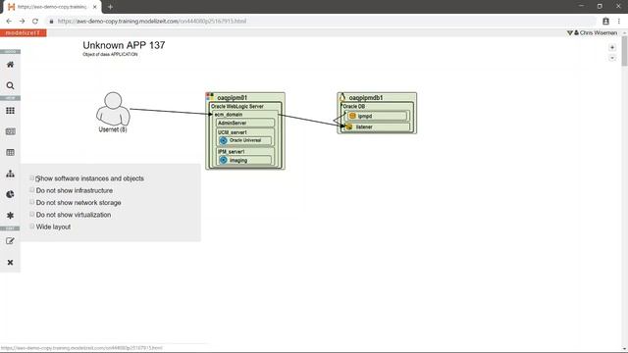Click the Linux penguin icon on oaqpipmdb1
Image resolution: width=628 pixels, height=353 pixels.
click(x=342, y=97)
